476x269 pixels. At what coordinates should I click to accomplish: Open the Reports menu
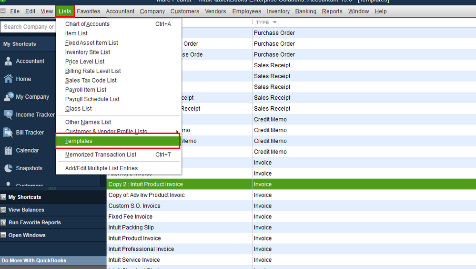(x=332, y=11)
